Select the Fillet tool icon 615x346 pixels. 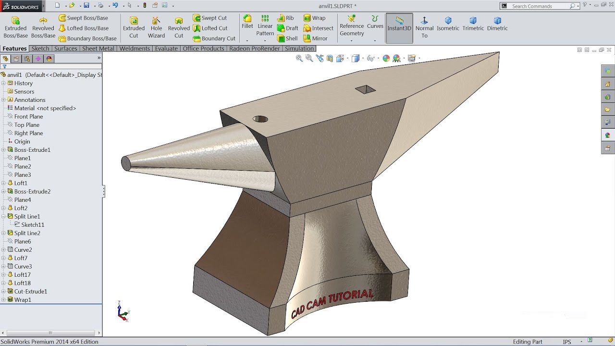[x=247, y=22]
